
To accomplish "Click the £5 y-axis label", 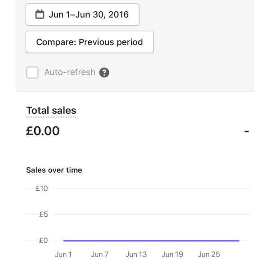I will coord(43,215).
